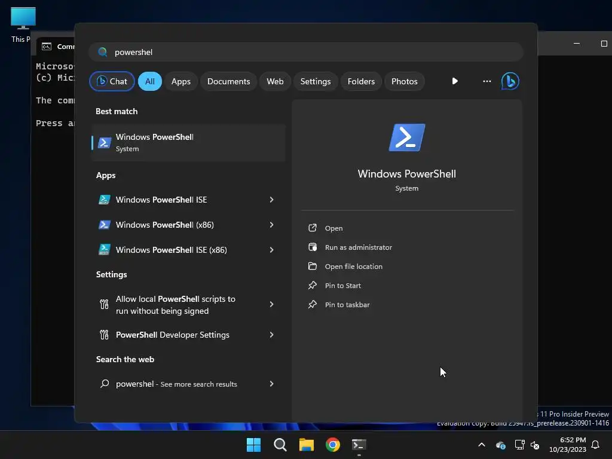Click the magnifier icon next to web result
Viewport: 612px width, 459px height.
[105, 384]
